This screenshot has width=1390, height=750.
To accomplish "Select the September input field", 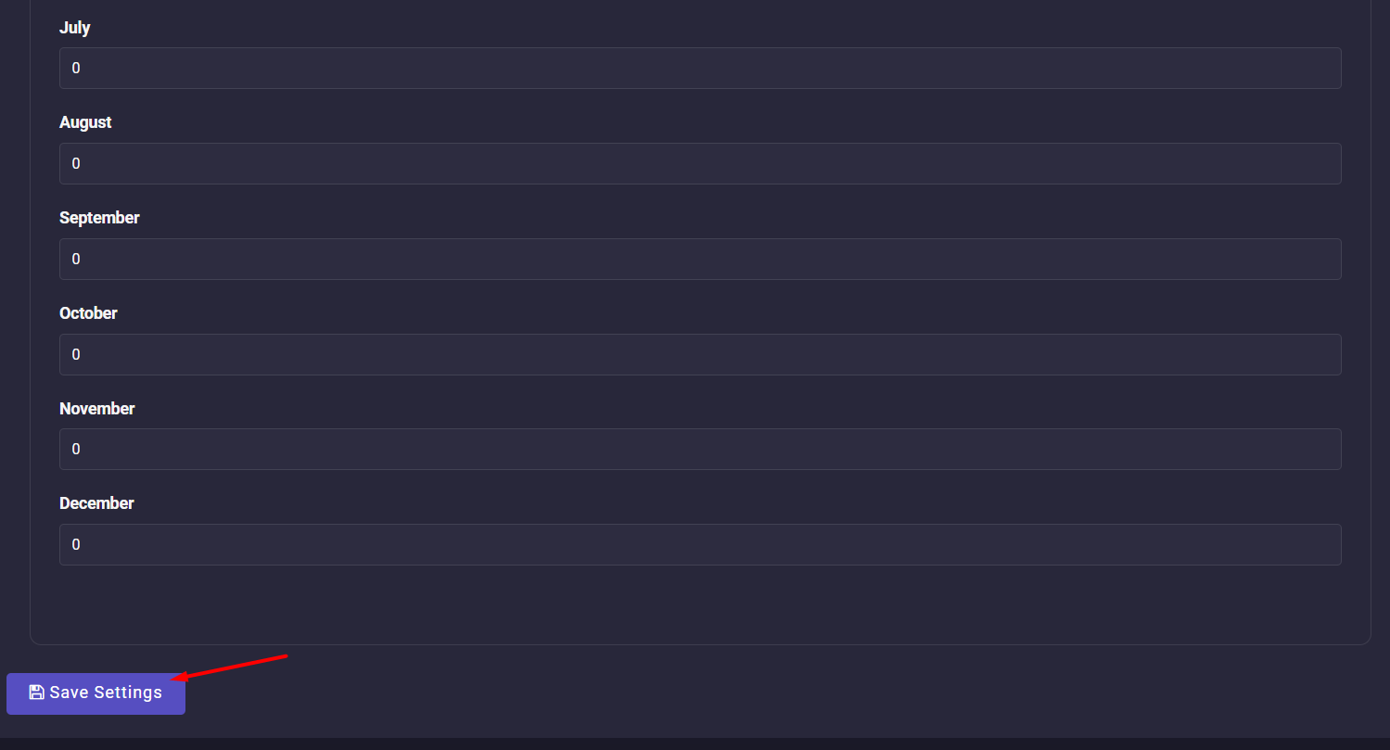I will [x=700, y=260].
